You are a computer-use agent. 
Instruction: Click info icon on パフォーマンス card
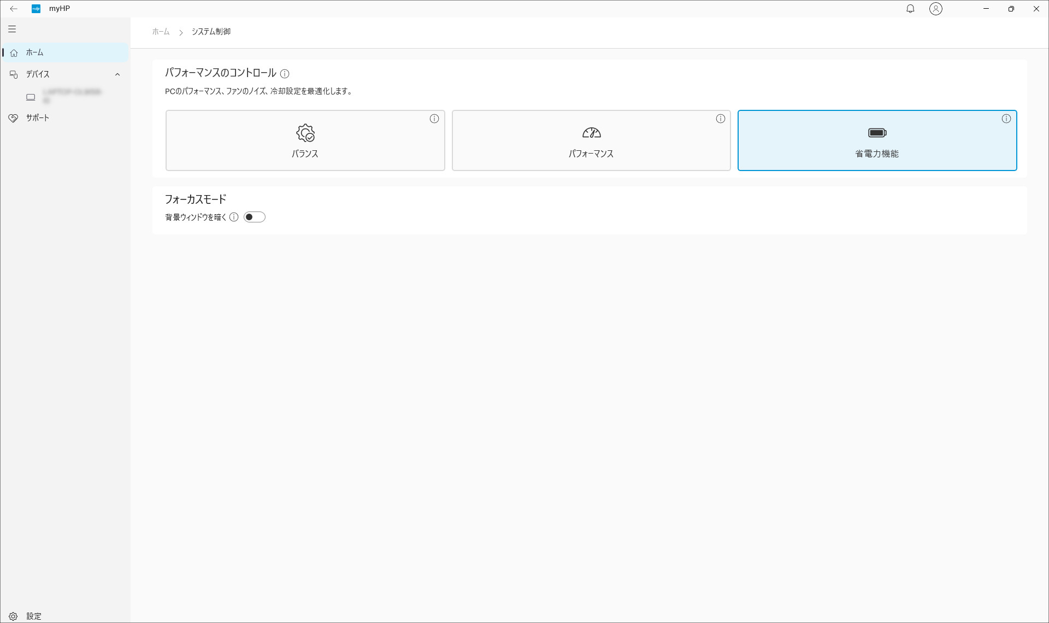click(721, 119)
